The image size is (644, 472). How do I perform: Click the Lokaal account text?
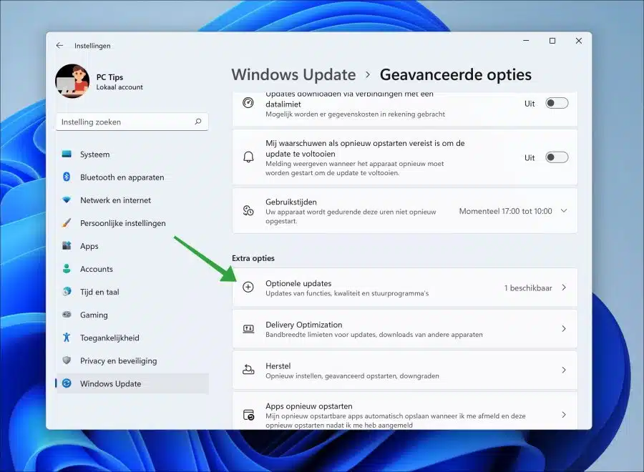(x=119, y=87)
